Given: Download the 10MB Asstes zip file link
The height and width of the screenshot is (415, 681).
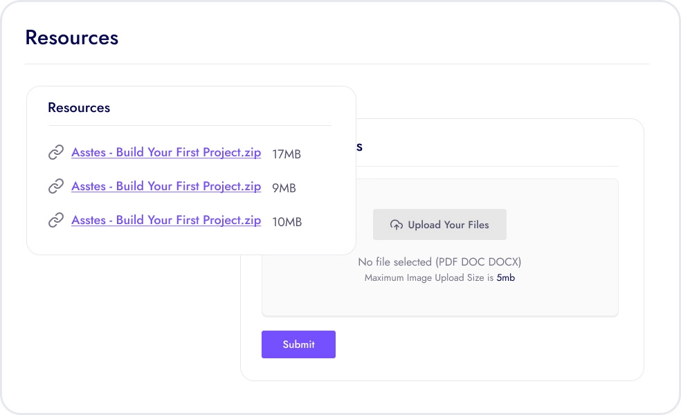Looking at the screenshot, I should click(166, 220).
